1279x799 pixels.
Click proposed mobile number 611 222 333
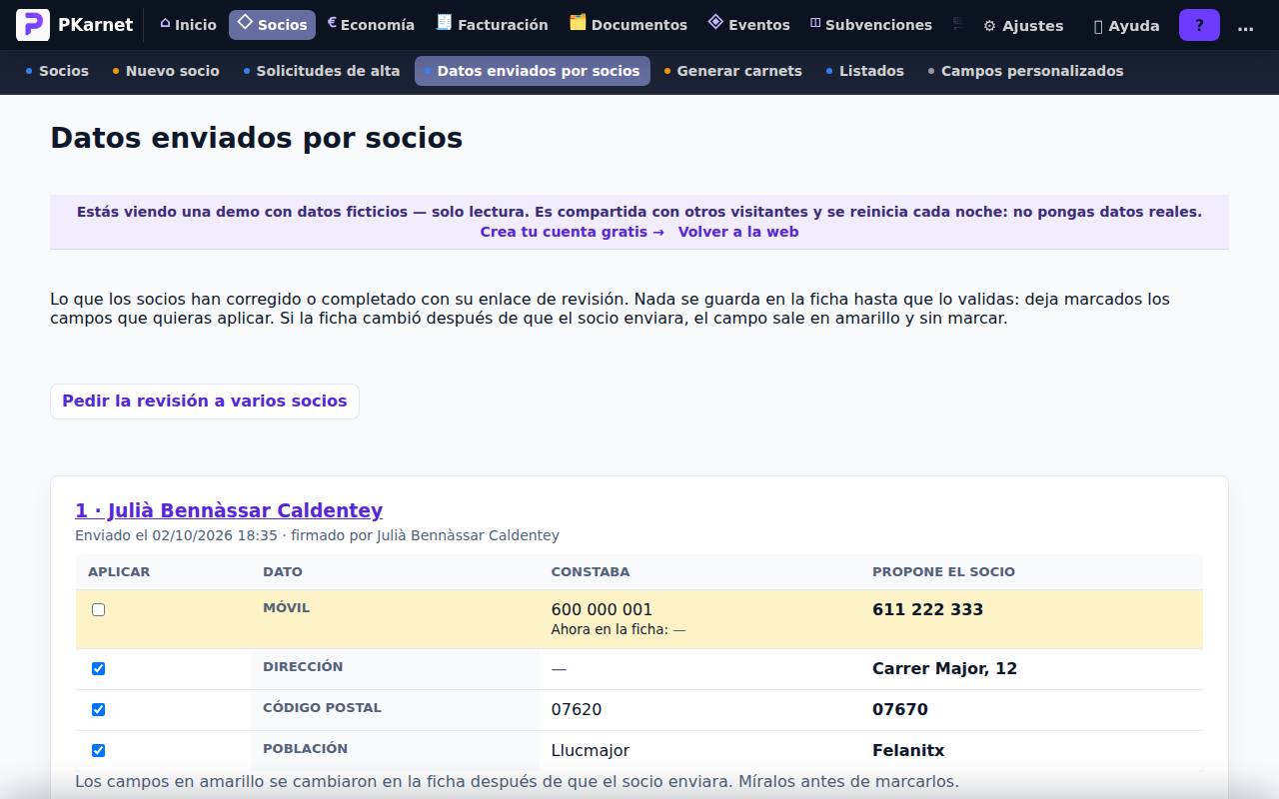(x=927, y=609)
